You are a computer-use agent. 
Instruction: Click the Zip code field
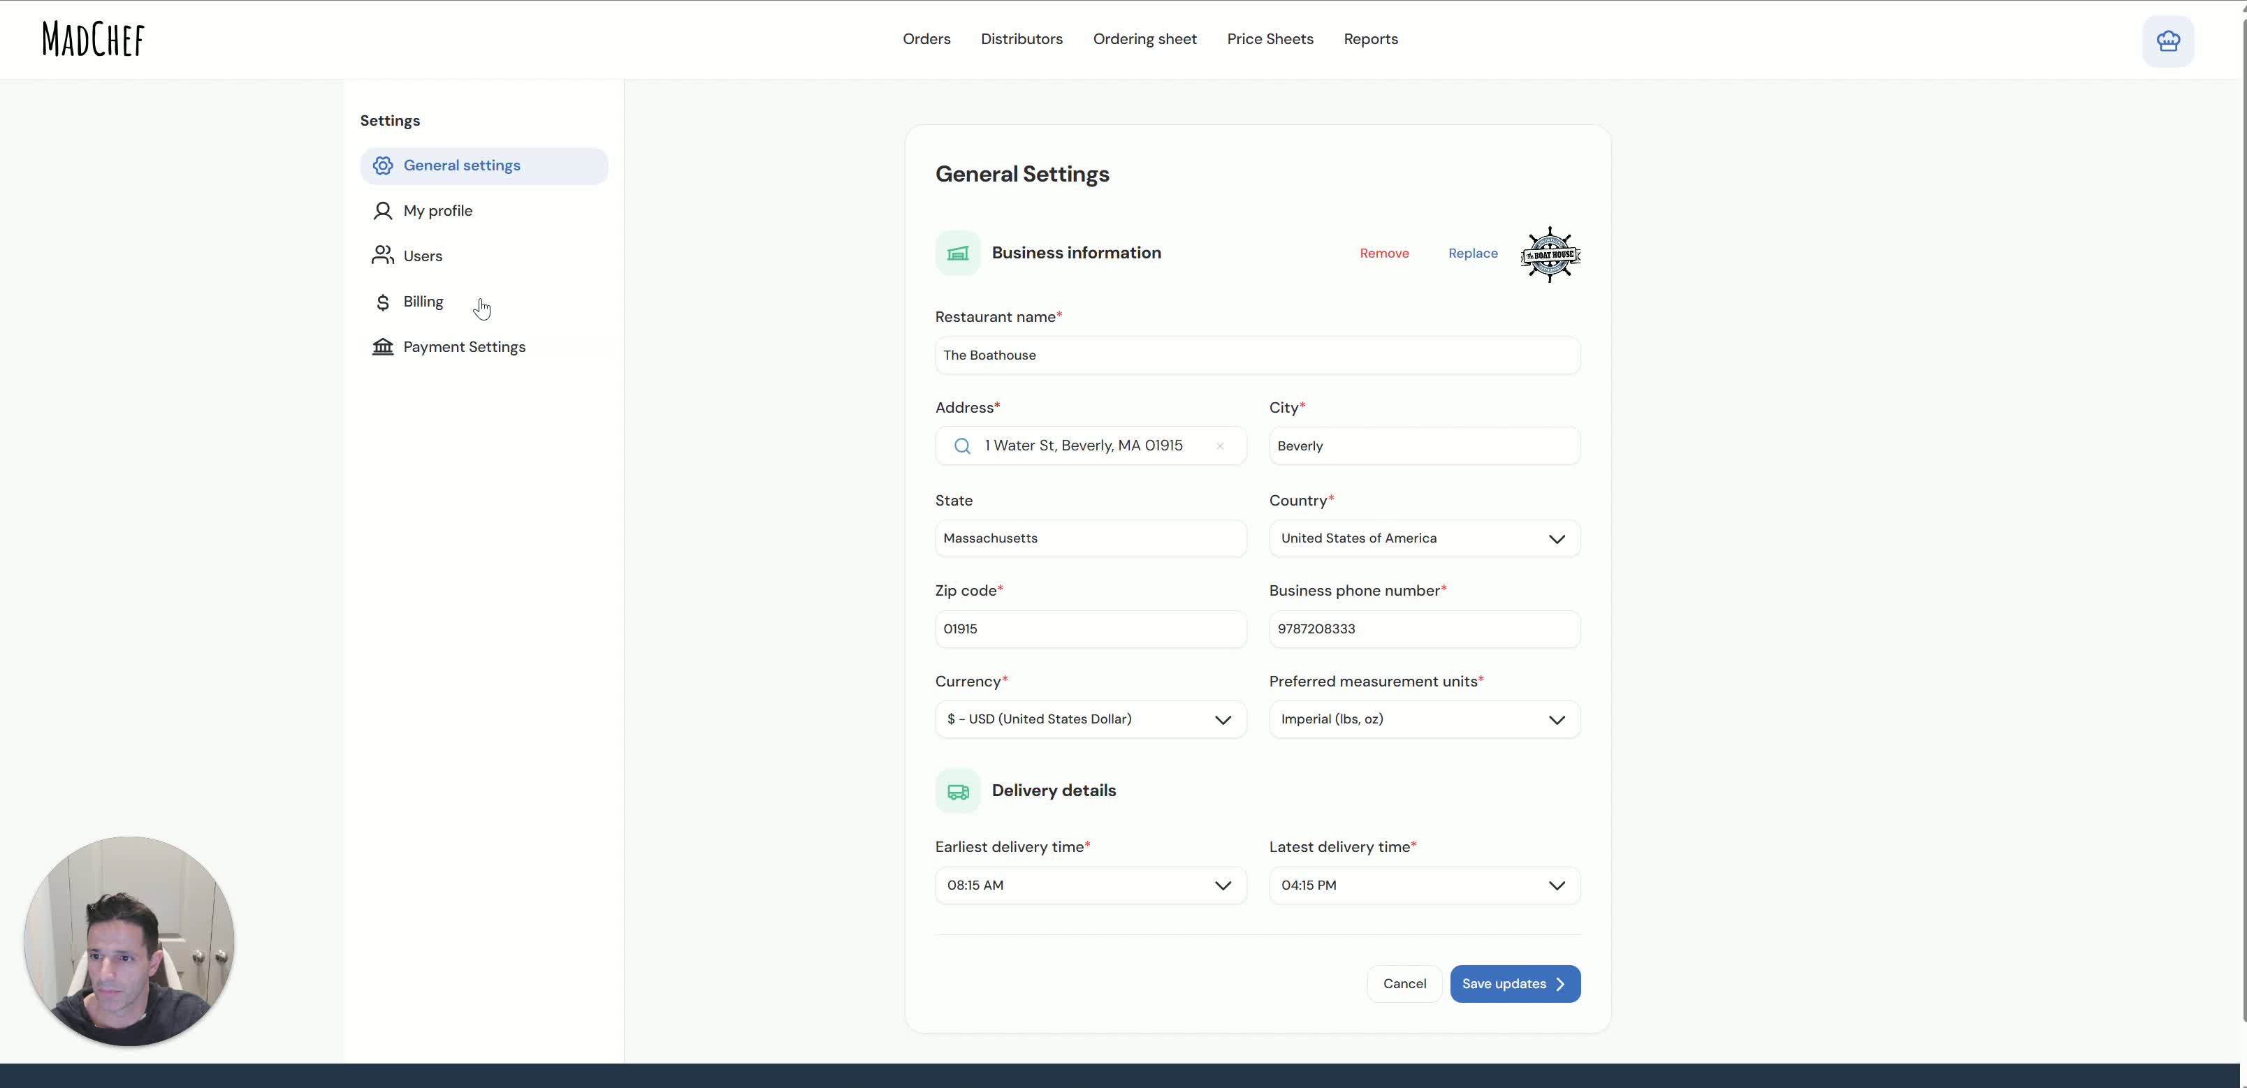tap(1091, 629)
